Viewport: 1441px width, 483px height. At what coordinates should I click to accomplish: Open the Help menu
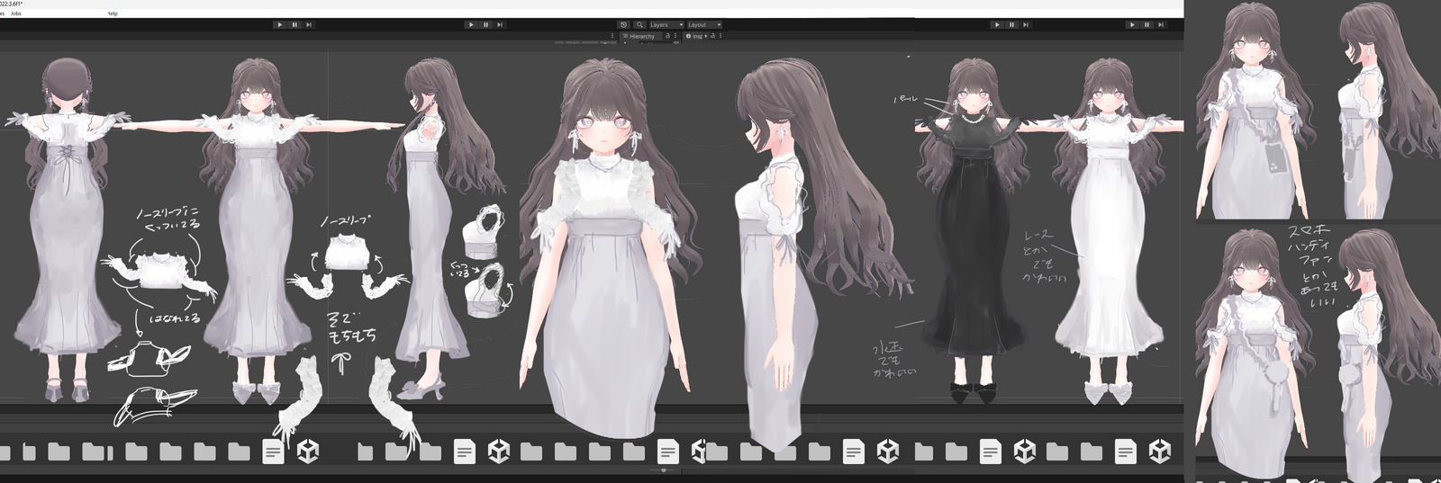pos(113,13)
